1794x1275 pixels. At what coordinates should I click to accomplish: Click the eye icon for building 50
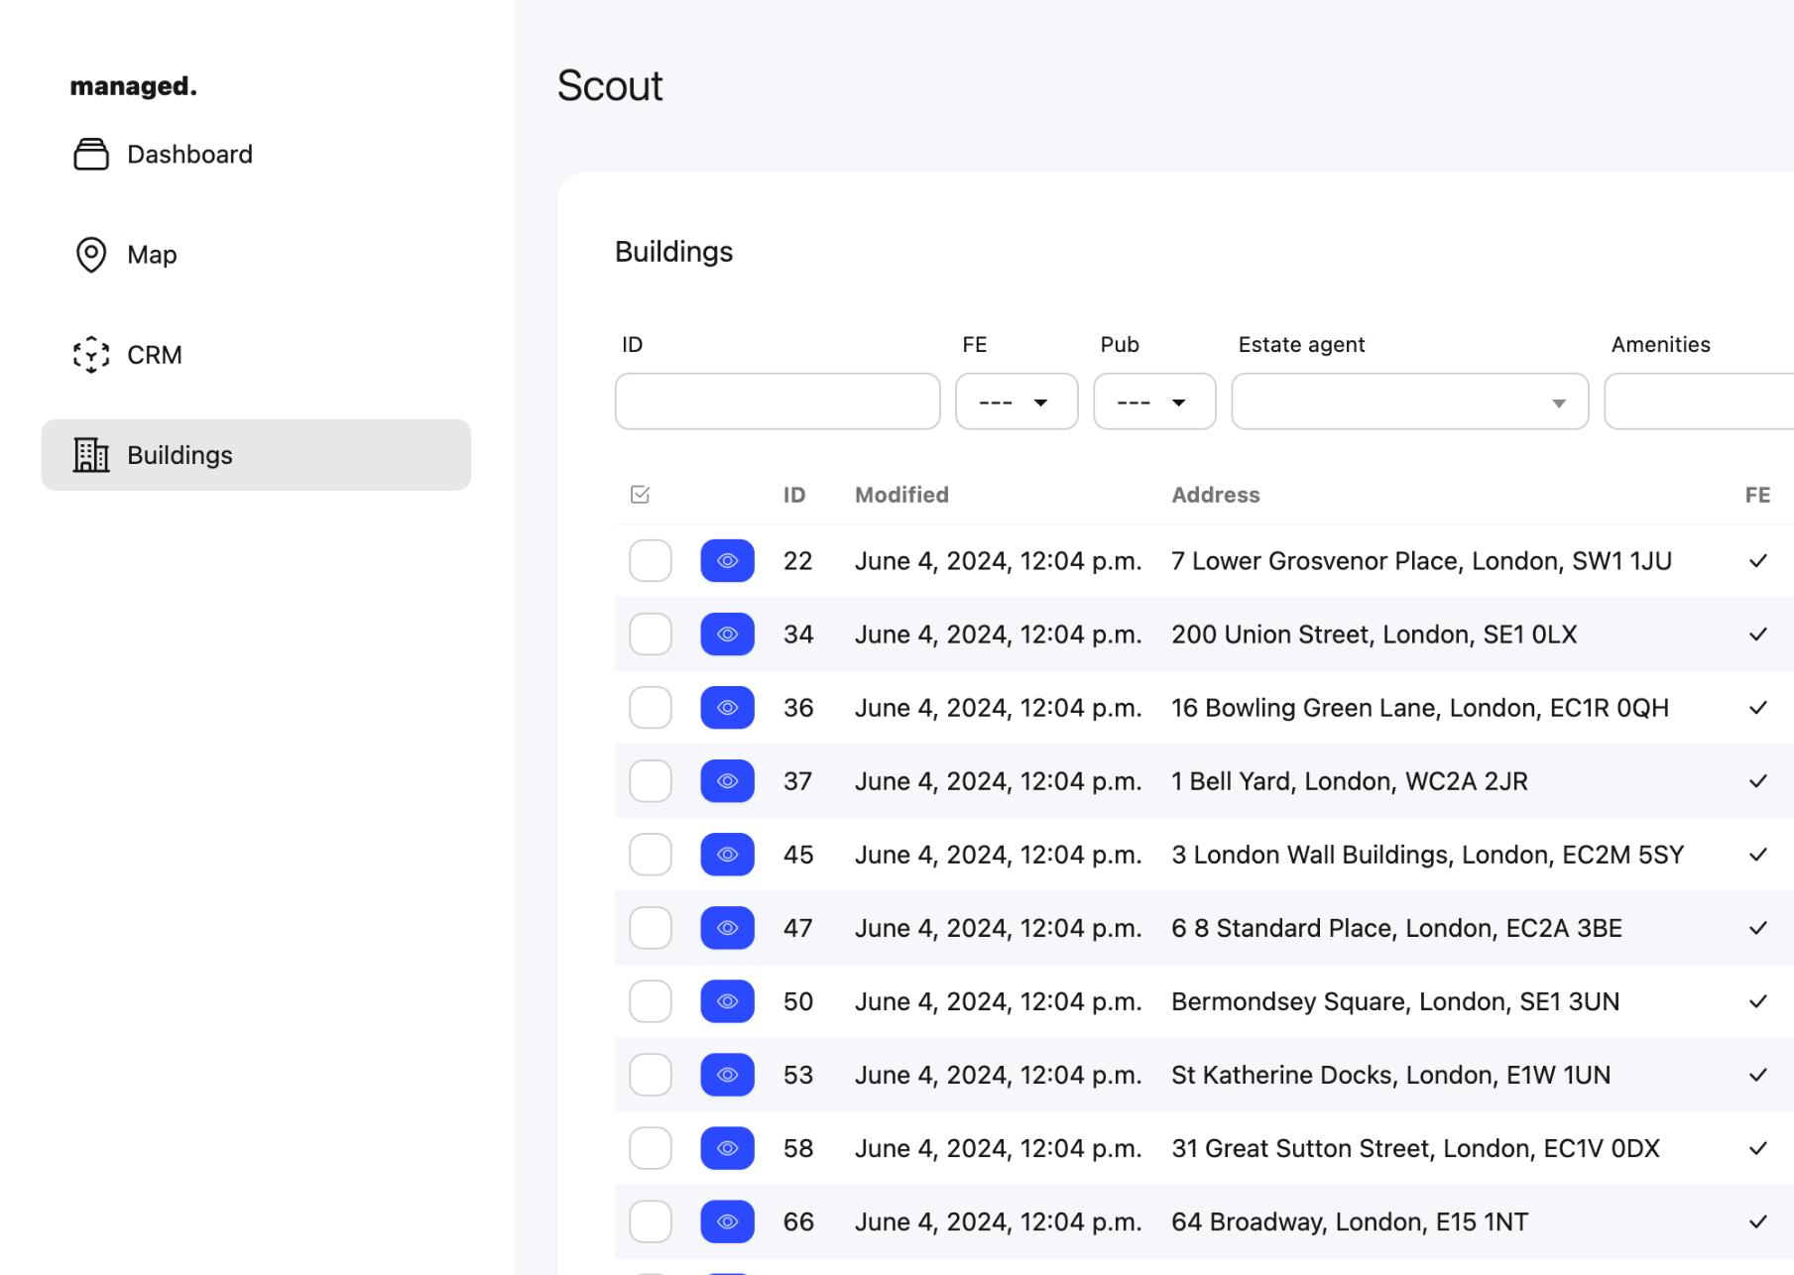[x=727, y=1001]
